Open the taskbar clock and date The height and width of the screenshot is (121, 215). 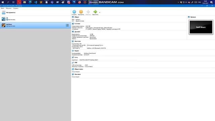(x=205, y=2)
